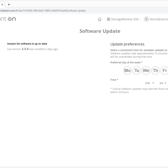The width and height of the screenshot is (168, 168).
Task: Click the 'Time *' label
Action: [x=114, y=80]
